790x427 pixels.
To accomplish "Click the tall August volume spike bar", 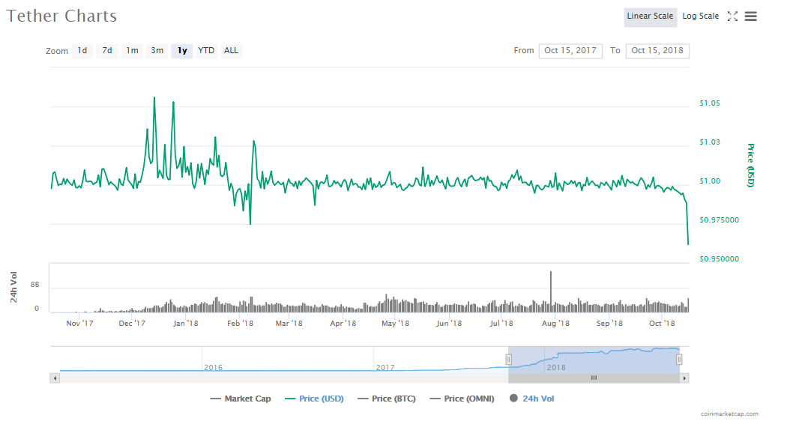I will click(x=551, y=291).
